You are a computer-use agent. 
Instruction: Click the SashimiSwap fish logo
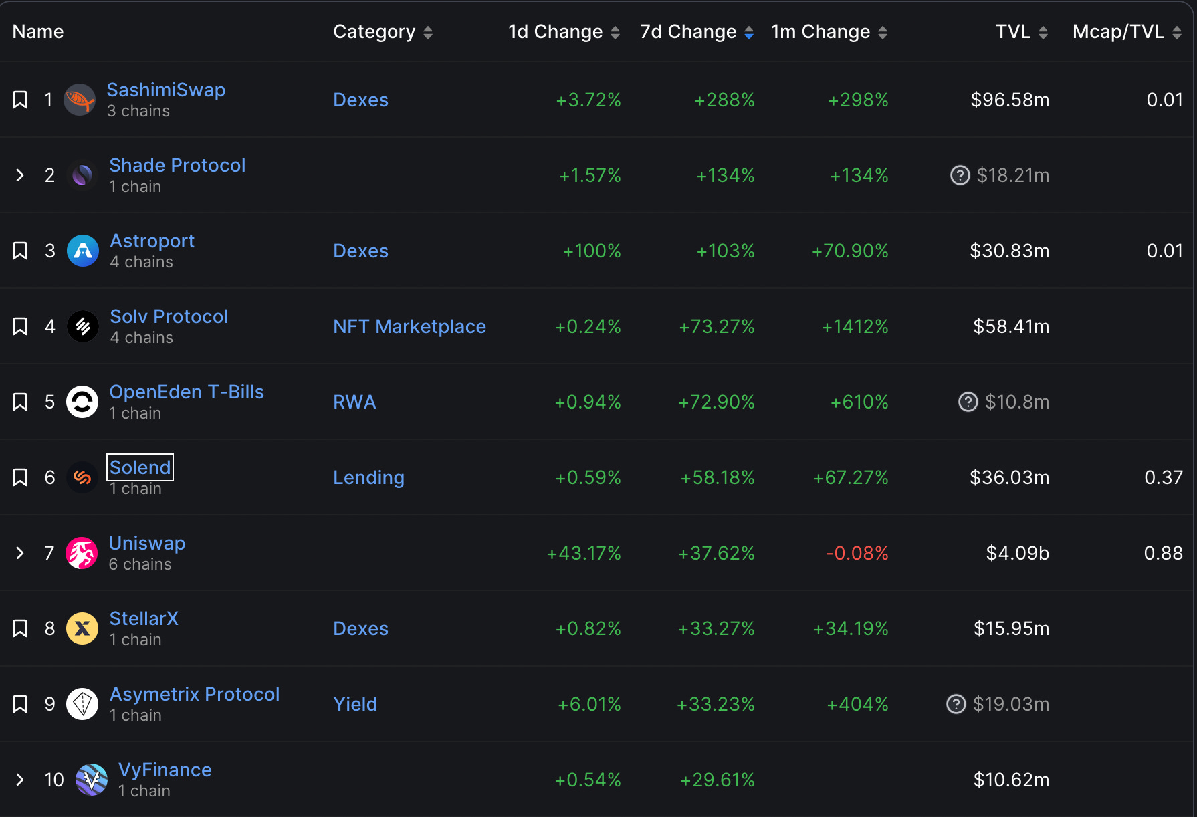click(80, 100)
